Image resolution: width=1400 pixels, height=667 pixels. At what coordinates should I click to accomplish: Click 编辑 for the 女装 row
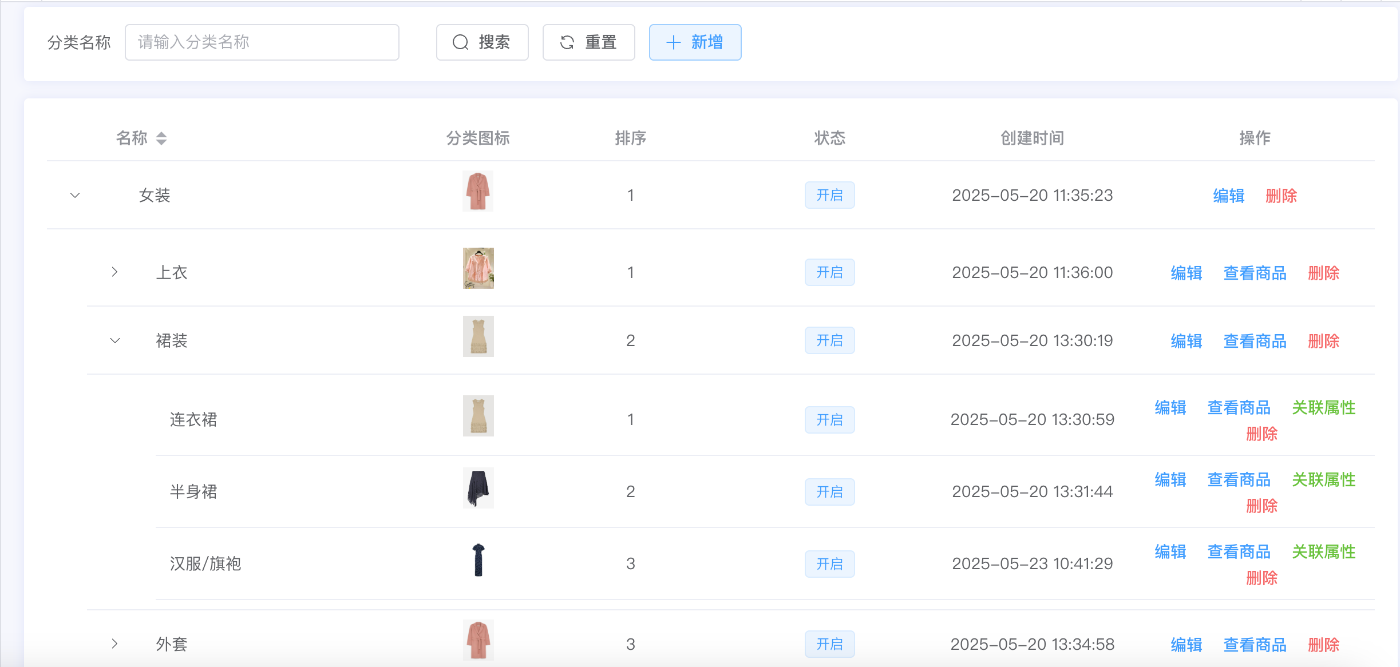coord(1228,196)
